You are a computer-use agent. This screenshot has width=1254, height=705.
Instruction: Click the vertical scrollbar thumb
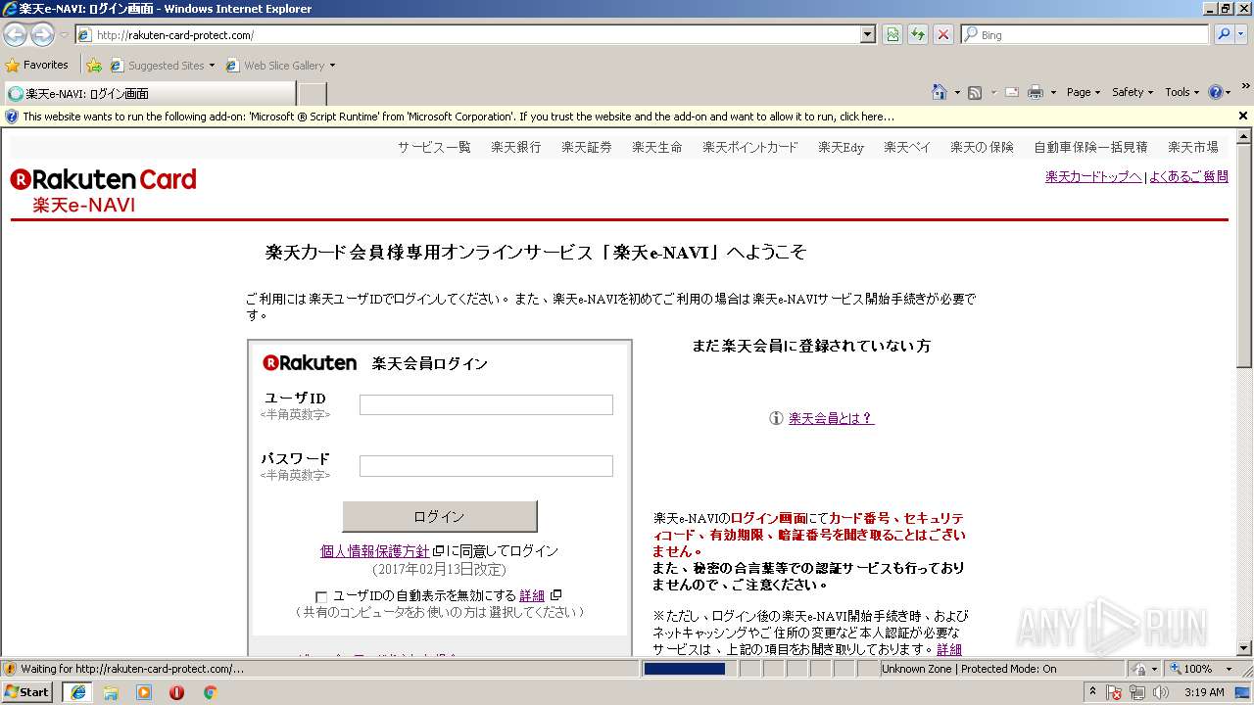1244,257
